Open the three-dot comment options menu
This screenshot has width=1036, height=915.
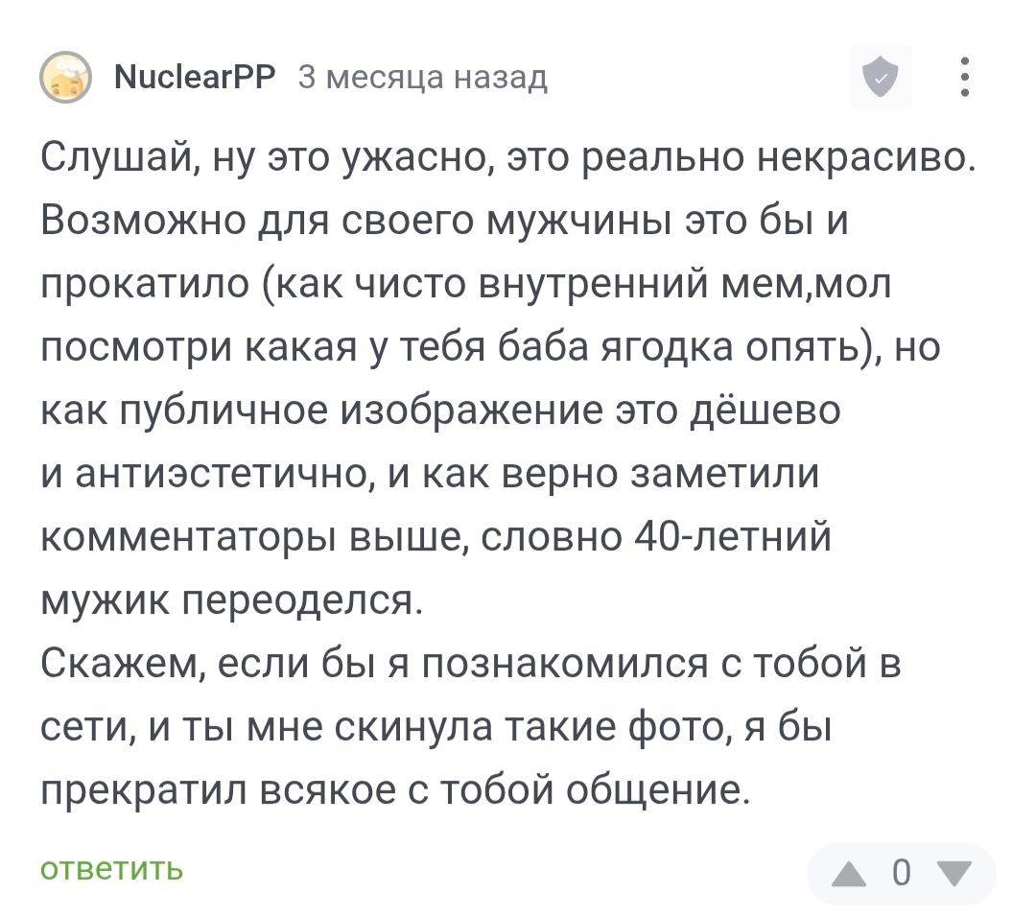tap(965, 78)
